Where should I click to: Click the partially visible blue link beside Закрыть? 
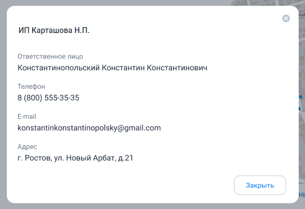302,194
